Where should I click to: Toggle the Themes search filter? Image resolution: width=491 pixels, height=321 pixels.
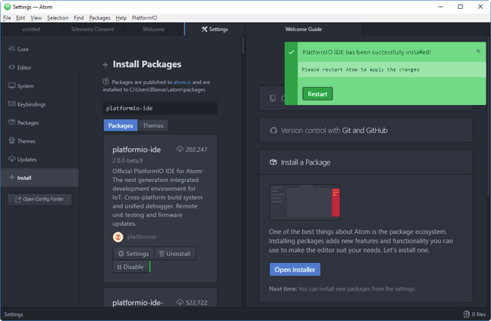tap(153, 125)
